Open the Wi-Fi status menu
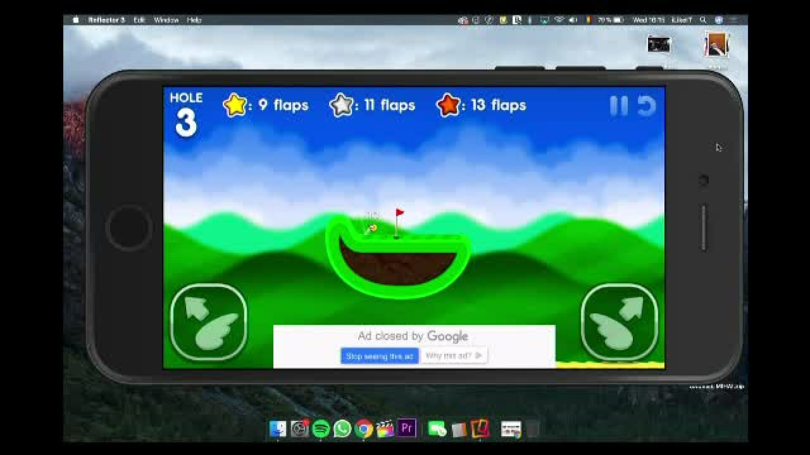The width and height of the screenshot is (810, 455). pyautogui.click(x=559, y=20)
